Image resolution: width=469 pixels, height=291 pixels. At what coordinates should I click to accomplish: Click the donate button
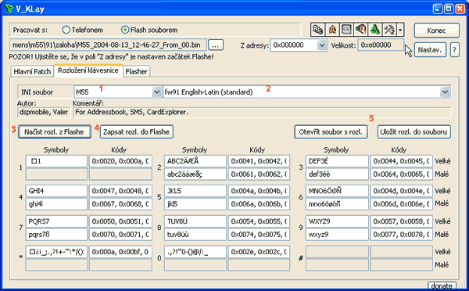[x=442, y=286]
